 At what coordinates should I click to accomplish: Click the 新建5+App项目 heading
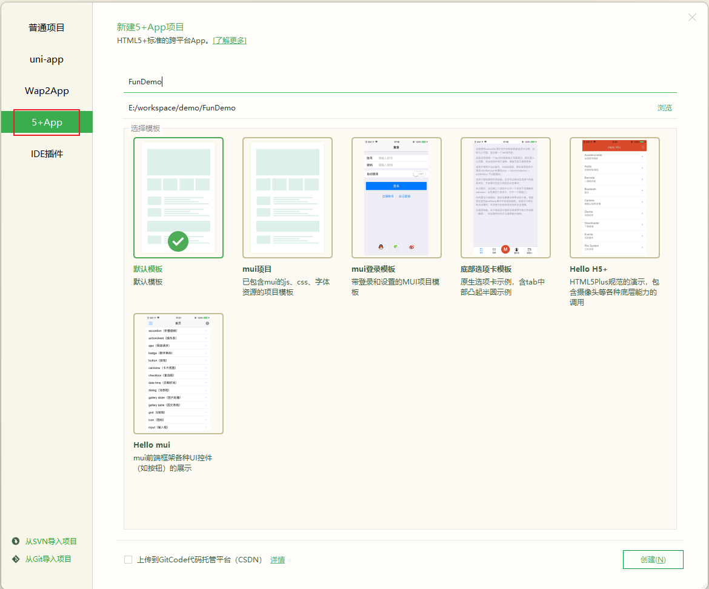150,27
